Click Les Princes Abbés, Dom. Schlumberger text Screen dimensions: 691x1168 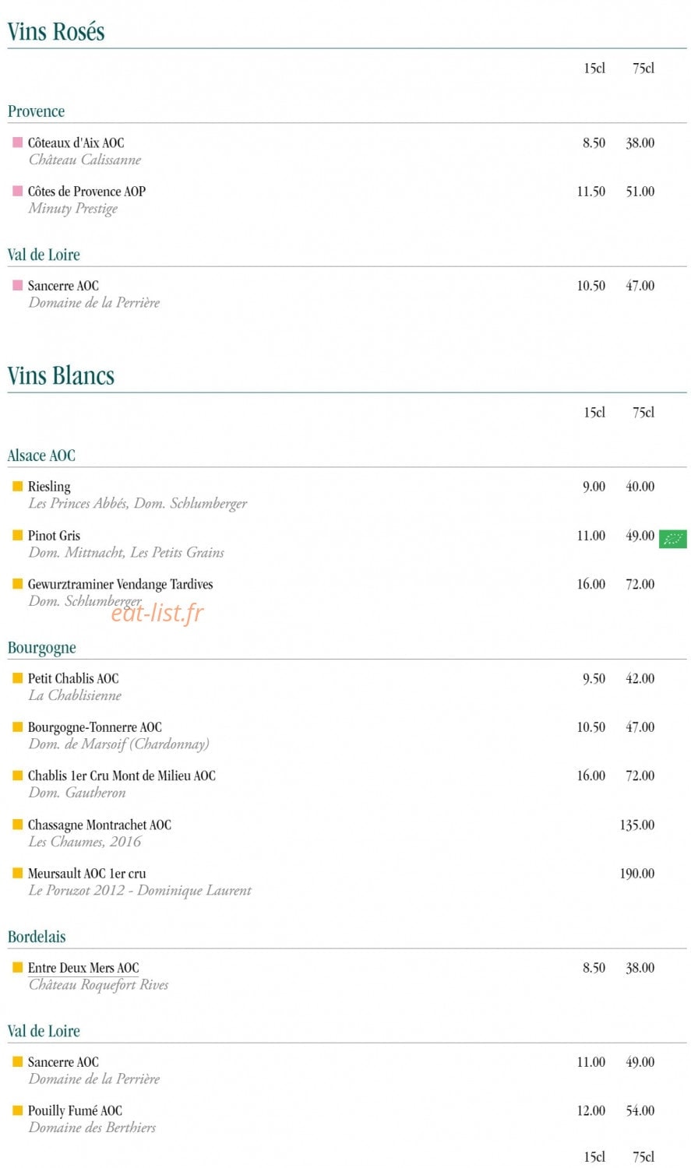[x=138, y=504]
